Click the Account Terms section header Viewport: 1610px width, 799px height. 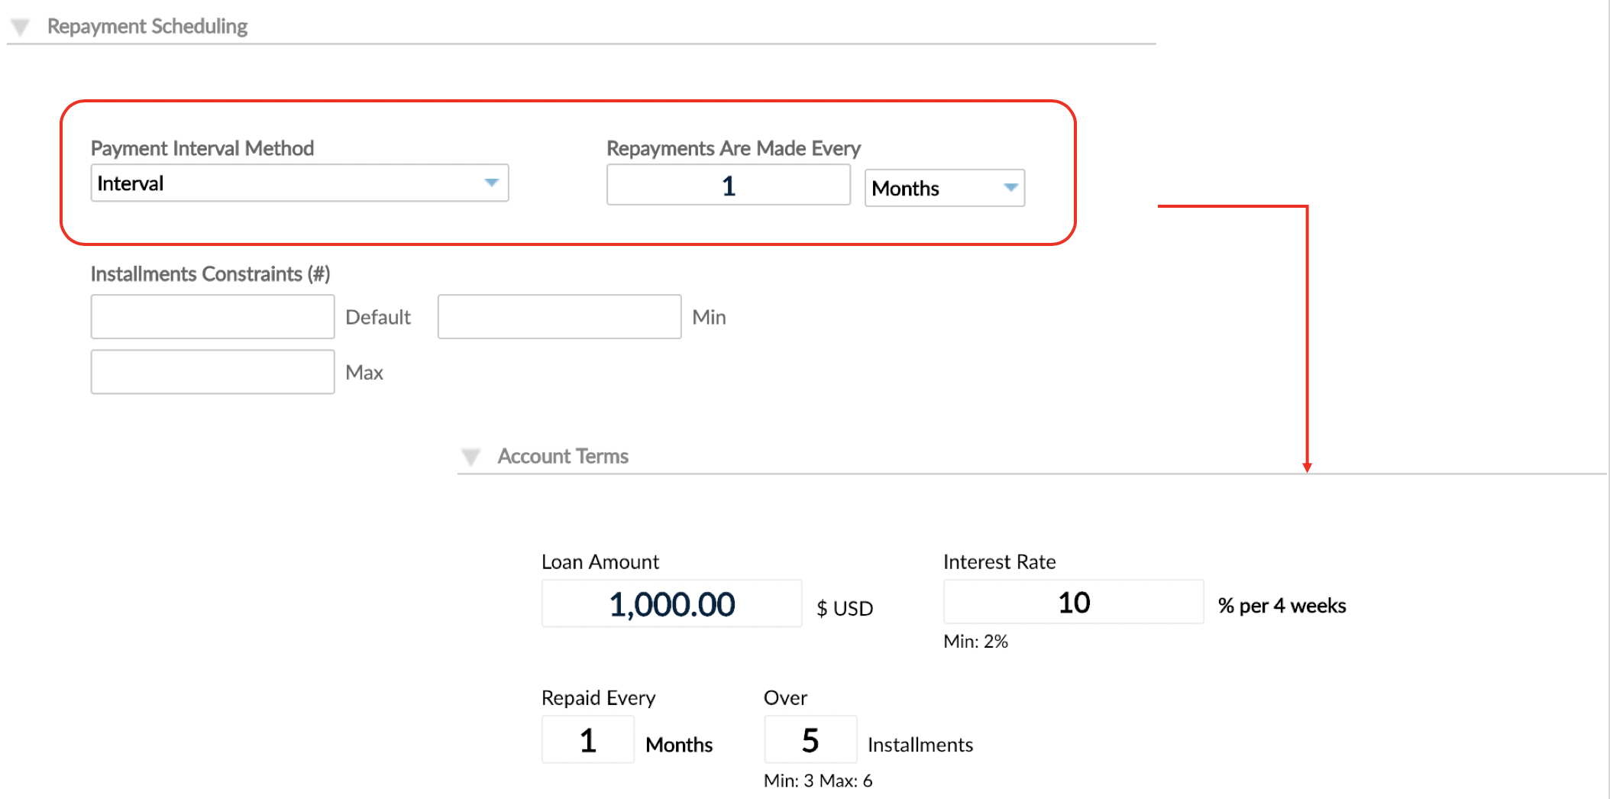(563, 455)
